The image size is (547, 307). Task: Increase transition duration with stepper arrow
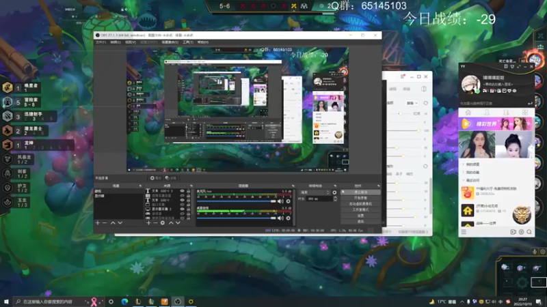[335, 197]
